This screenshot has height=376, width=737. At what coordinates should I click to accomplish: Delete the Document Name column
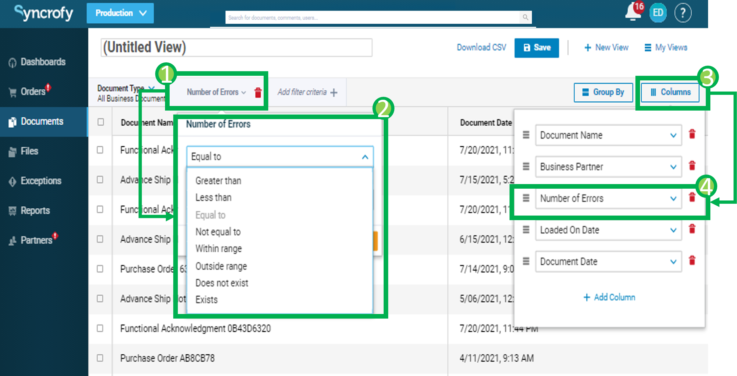[692, 134]
